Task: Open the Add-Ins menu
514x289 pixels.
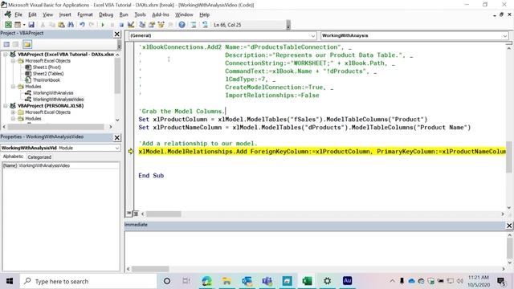Action: [161, 14]
